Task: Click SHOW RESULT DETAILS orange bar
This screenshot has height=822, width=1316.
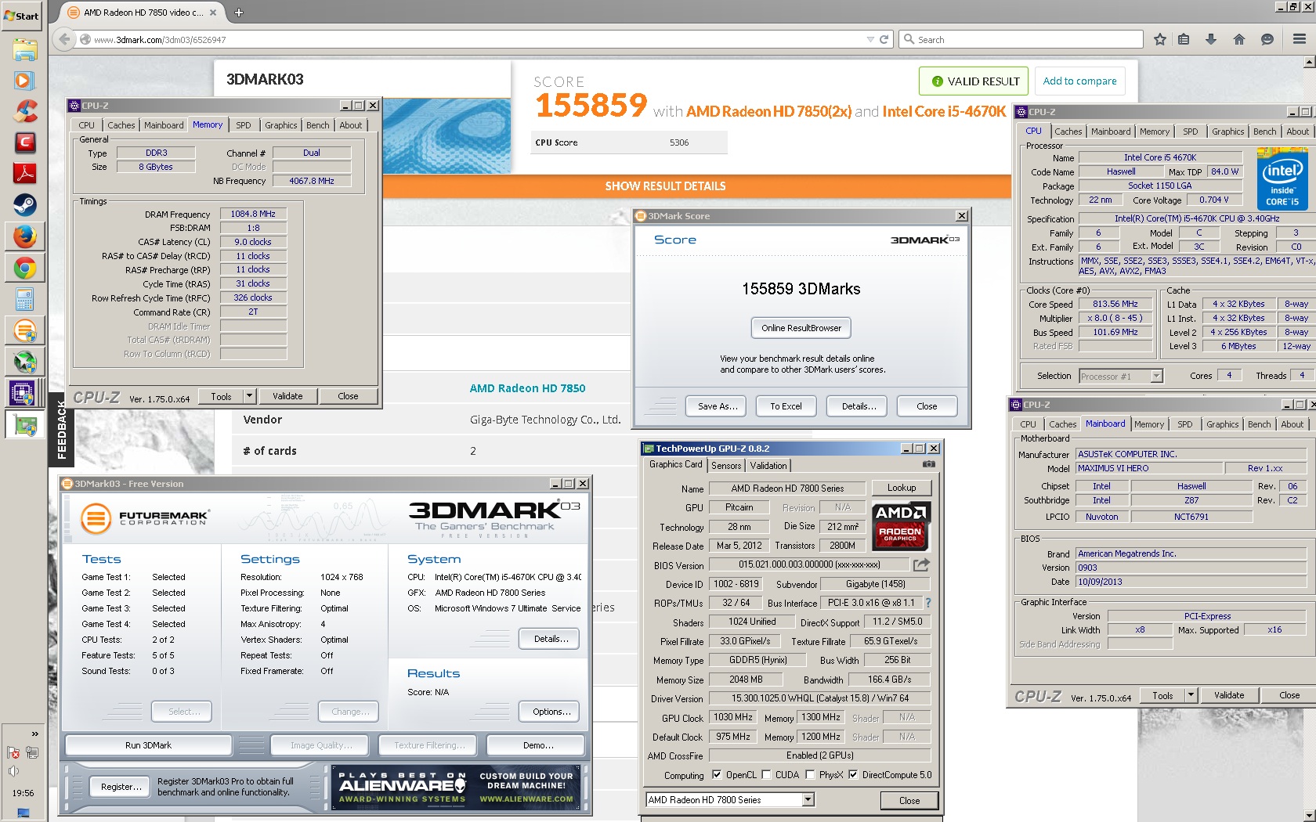Action: click(x=665, y=186)
